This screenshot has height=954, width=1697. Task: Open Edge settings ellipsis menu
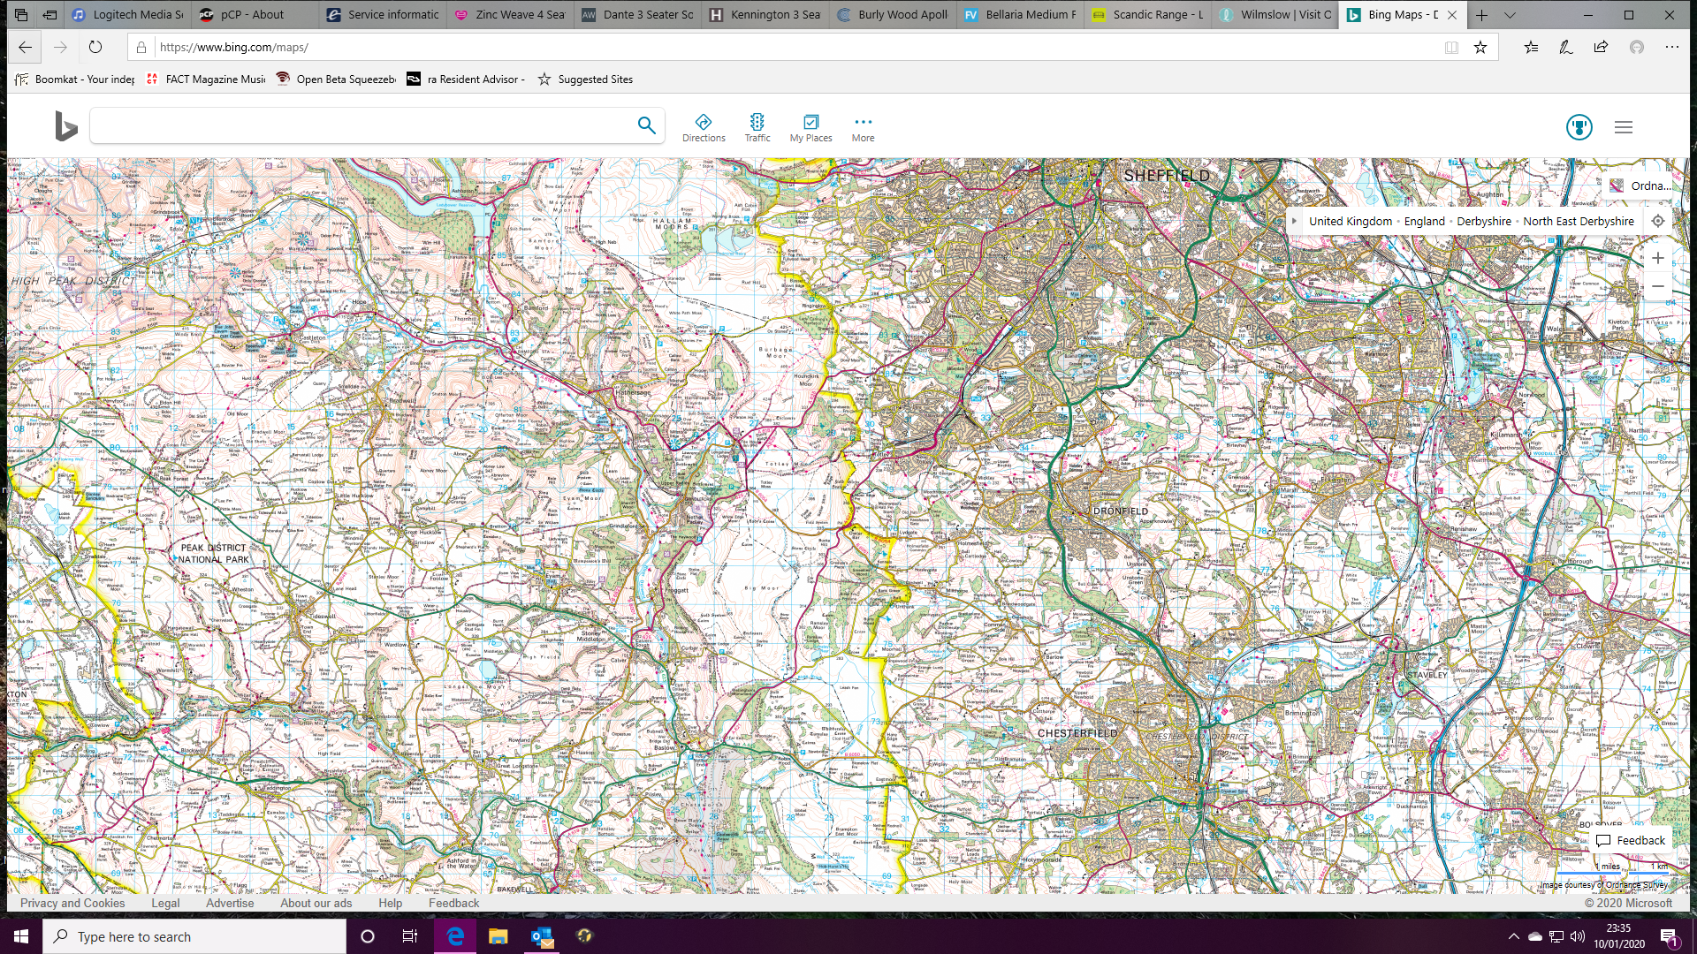click(x=1672, y=48)
